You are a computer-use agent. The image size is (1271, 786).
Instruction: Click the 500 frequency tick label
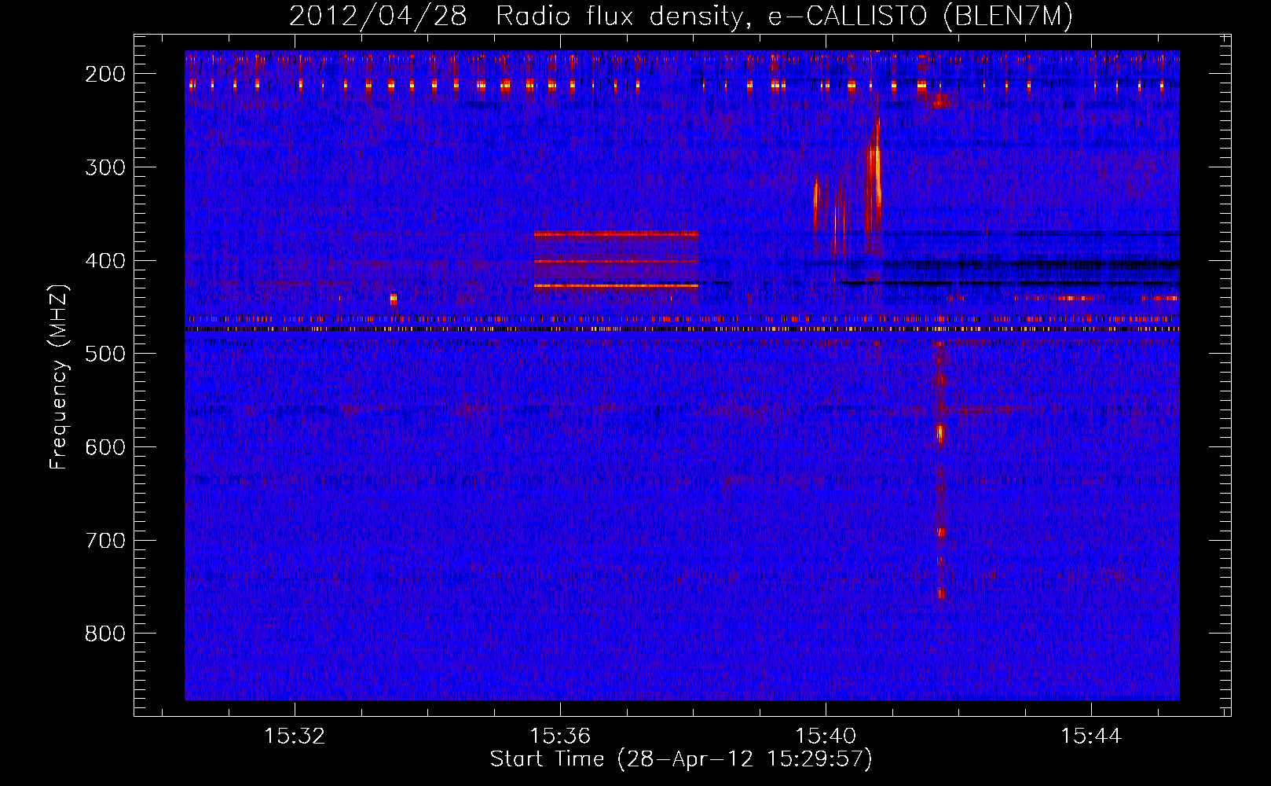click(105, 354)
